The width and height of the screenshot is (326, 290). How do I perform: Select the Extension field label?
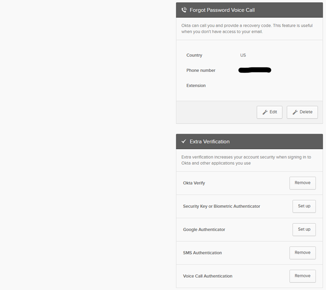[196, 85]
